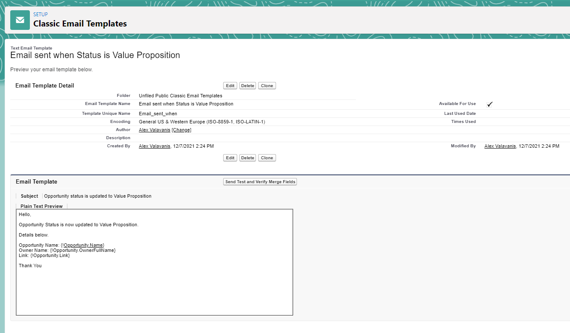Viewport: 570px width, 333px height.
Task: Toggle the Available For Use checkmark
Action: point(490,104)
